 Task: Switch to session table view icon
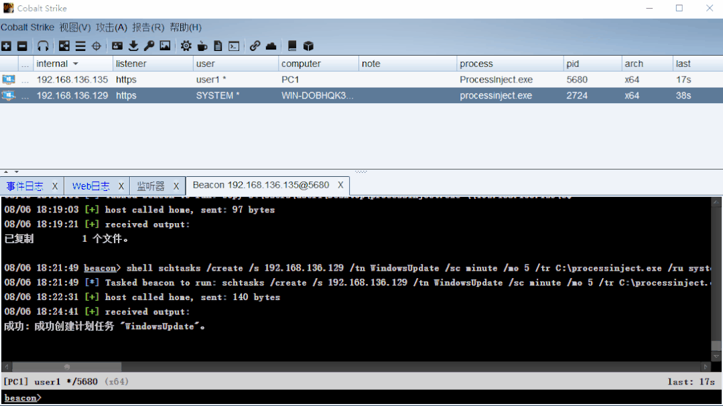coord(80,46)
